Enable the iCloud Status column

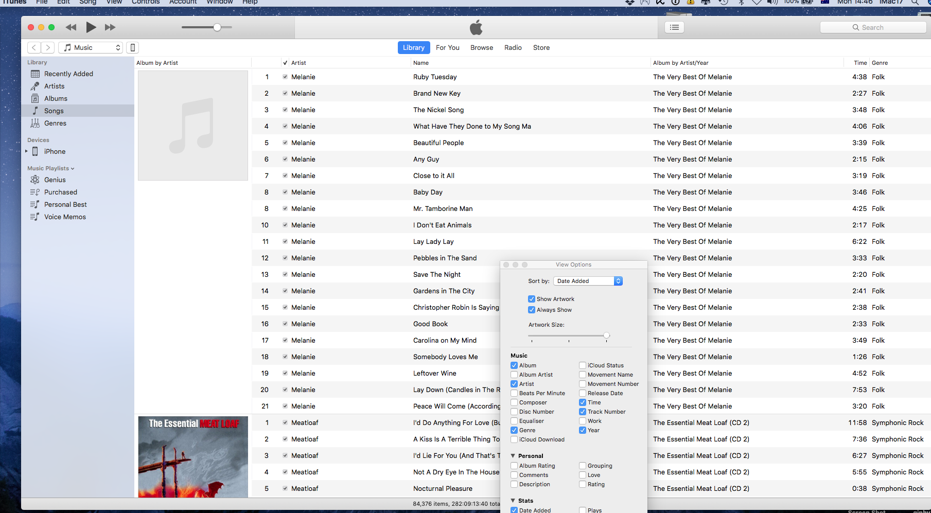coord(583,365)
